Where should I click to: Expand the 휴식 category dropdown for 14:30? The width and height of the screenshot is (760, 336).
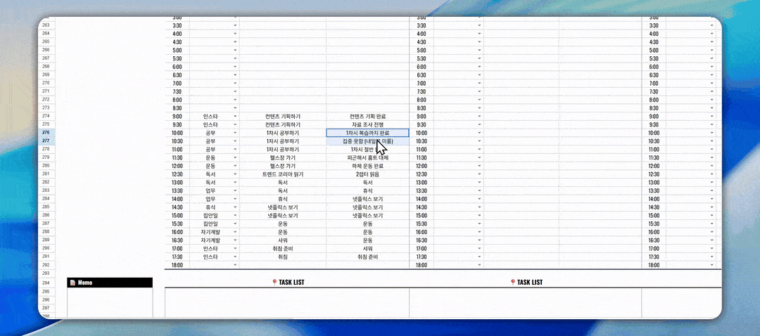click(x=235, y=207)
